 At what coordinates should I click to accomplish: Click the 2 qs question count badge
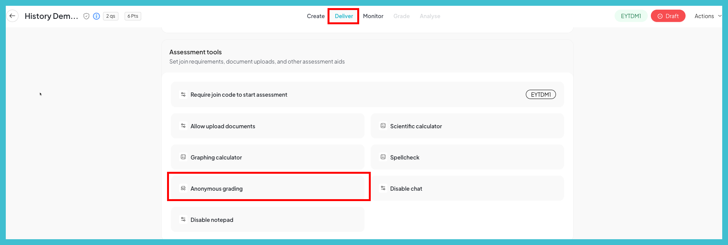tap(111, 16)
